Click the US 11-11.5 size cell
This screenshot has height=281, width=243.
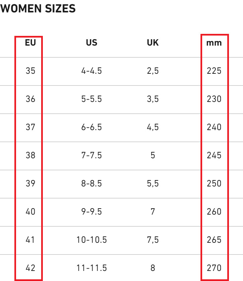point(91,268)
